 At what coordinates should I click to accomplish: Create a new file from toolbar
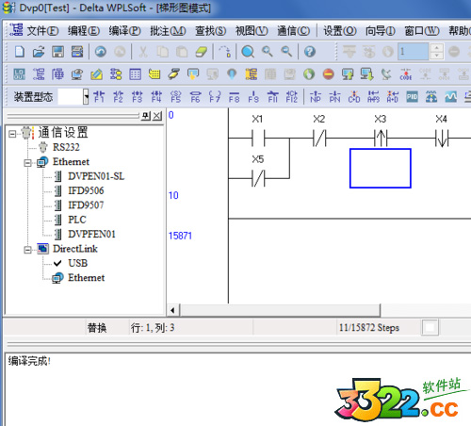point(20,52)
